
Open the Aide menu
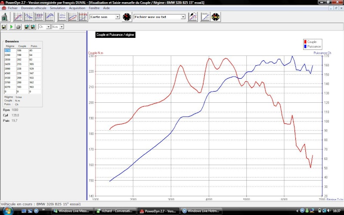[x=106, y=8]
